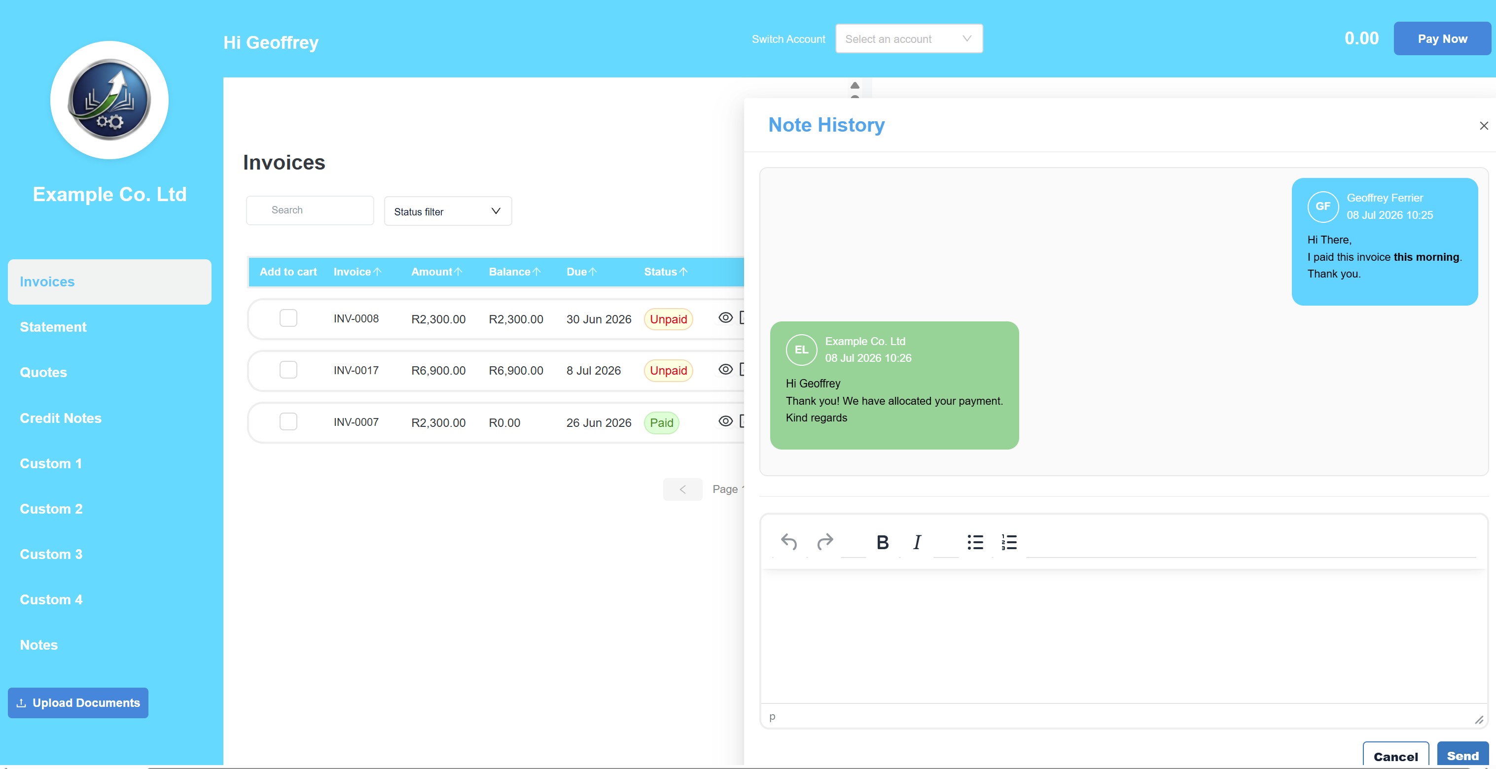
Task: Click the 0.00 balance in the header
Action: 1361,38
